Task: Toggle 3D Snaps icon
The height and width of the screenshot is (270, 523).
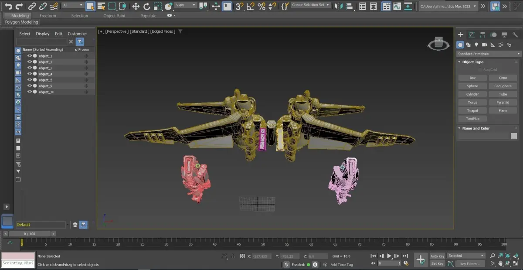Action: (239, 6)
